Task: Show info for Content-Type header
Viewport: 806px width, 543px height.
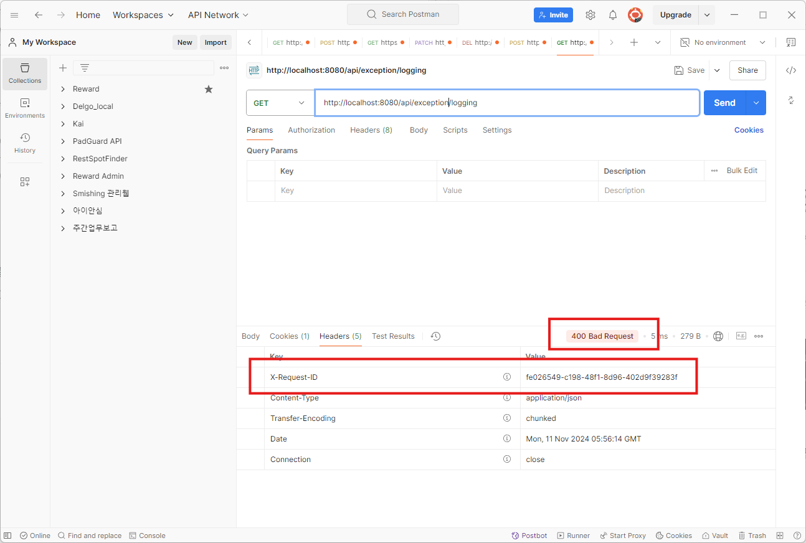Action: 507,398
